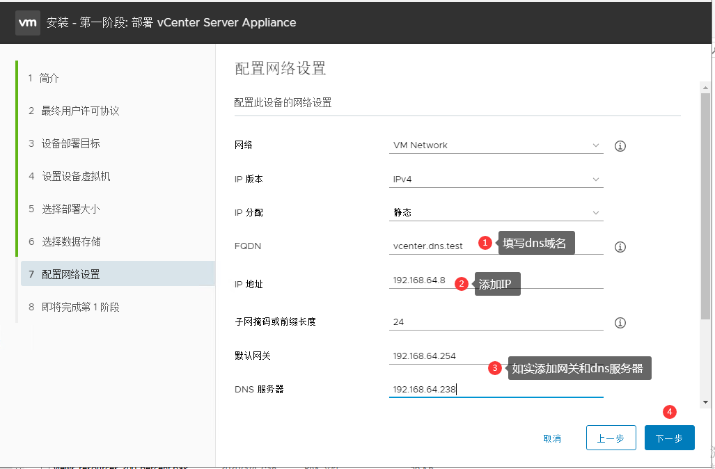Click info icon next to Network dropdown
The width and height of the screenshot is (715, 469).
pos(620,146)
